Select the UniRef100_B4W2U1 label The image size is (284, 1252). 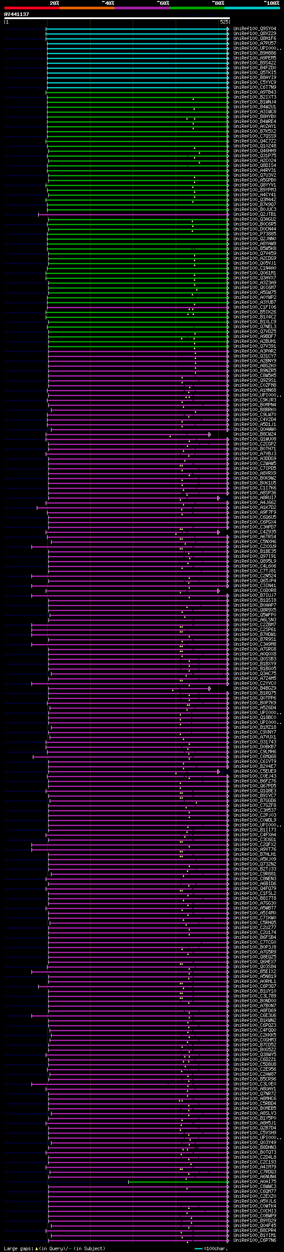pyautogui.click(x=254, y=107)
